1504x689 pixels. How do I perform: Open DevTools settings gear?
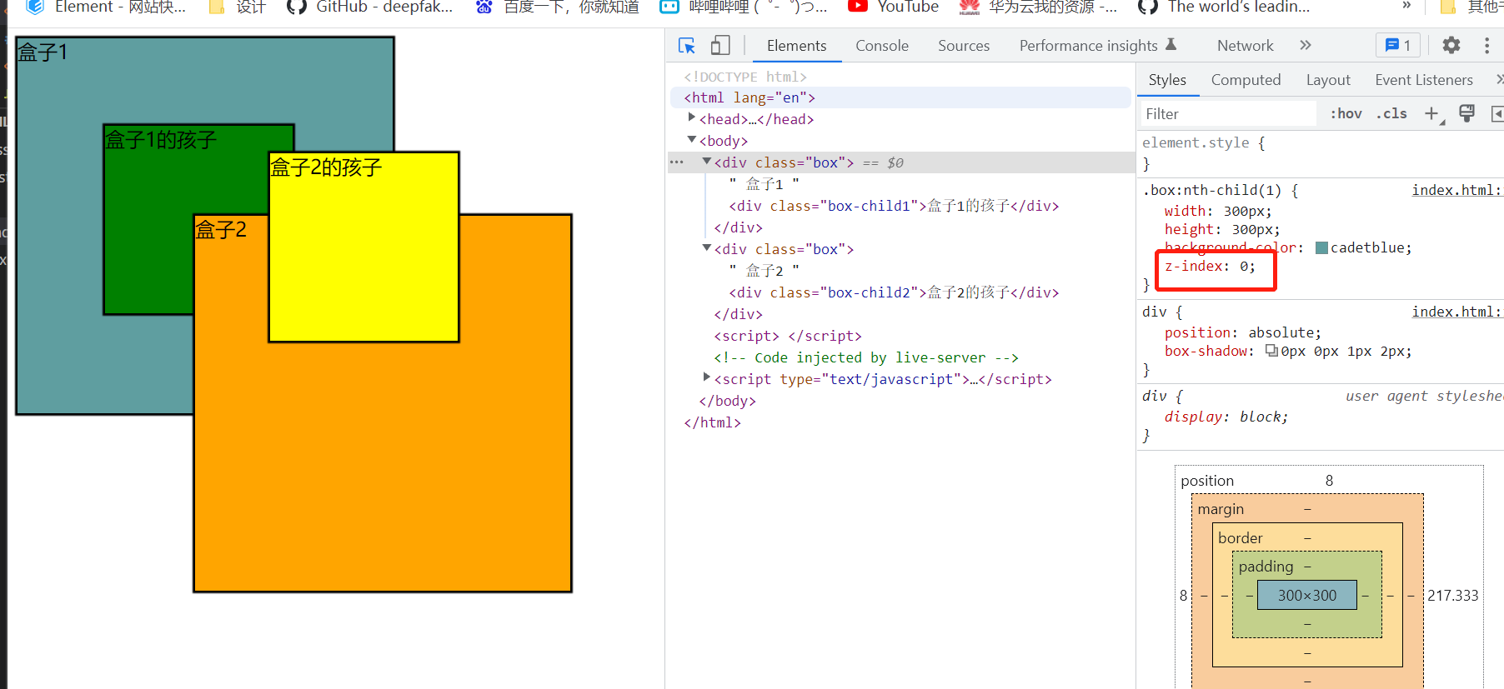(1451, 46)
